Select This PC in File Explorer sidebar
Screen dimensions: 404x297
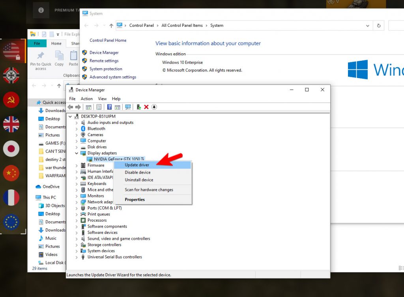point(49,198)
